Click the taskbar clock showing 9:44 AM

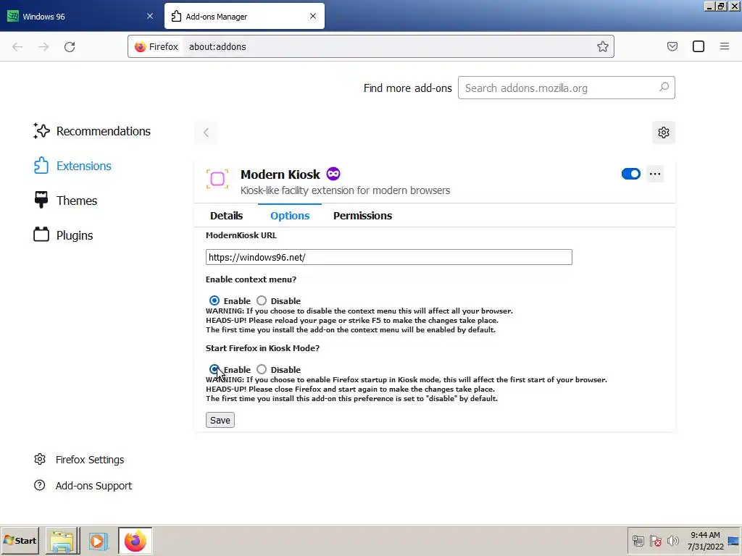[705, 541]
